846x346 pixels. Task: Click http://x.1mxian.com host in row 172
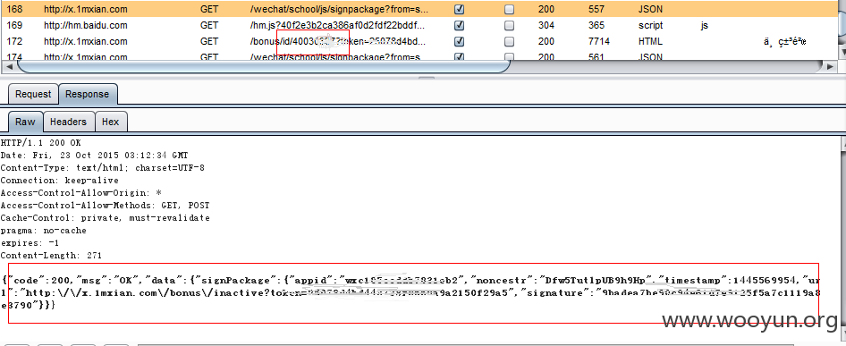tap(85, 41)
